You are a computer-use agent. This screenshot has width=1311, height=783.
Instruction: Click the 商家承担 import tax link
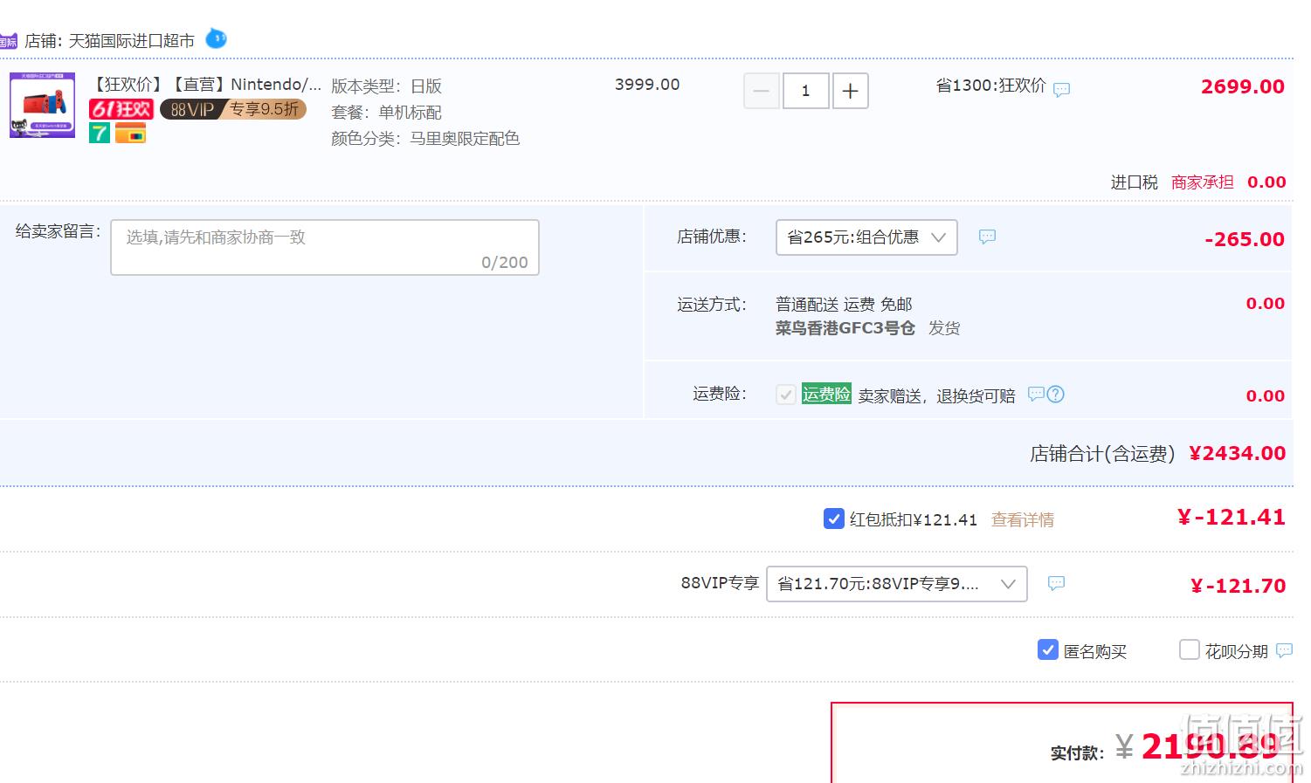(1202, 182)
